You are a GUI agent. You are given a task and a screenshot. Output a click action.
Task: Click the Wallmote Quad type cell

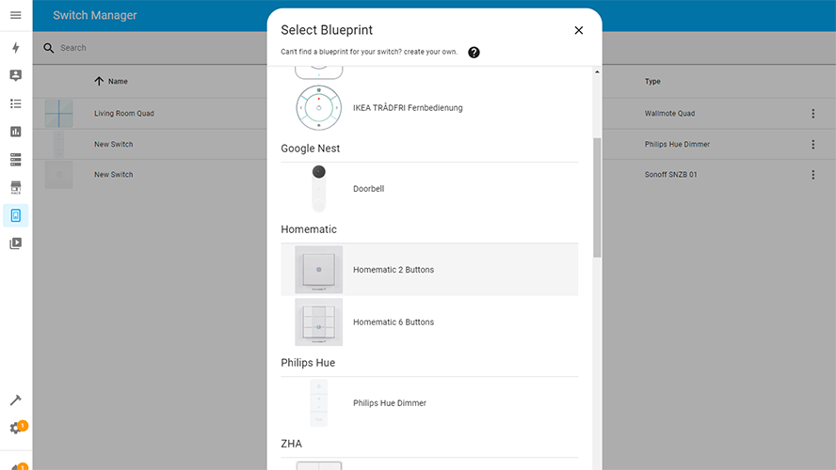point(669,114)
